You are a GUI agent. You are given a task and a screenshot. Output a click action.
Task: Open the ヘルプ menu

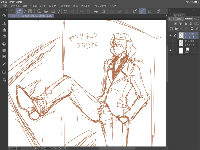coord(113,6)
